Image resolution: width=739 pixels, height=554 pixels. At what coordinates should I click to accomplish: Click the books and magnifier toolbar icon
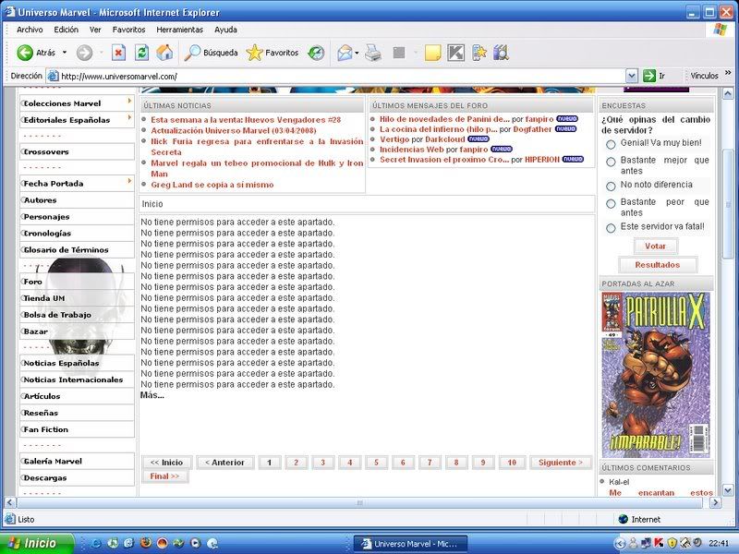(501, 53)
